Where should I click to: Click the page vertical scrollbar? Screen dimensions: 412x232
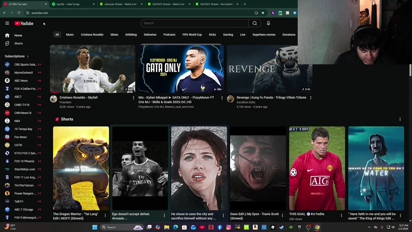tap(410, 70)
